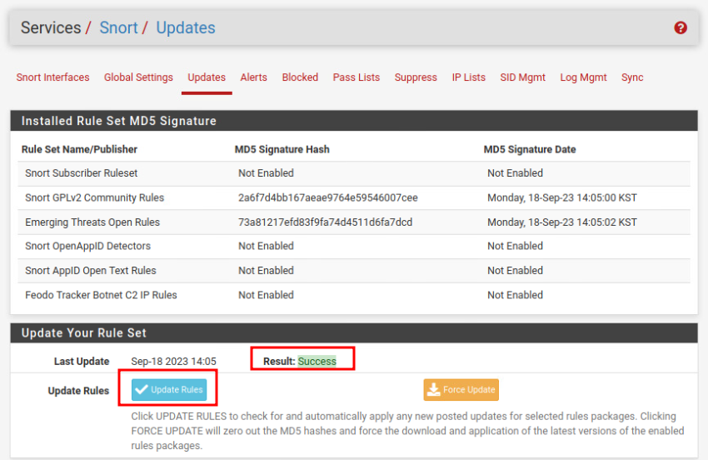Click the blue Update Rules button
Screen dimensions: 708x460
pyautogui.click(x=169, y=389)
